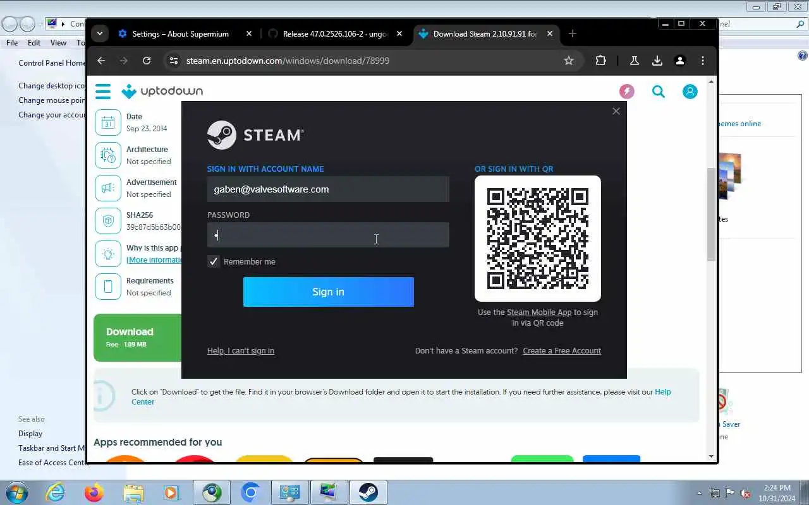Screen dimensions: 809x505
Task: Open a new browser tab
Action: coord(573,33)
